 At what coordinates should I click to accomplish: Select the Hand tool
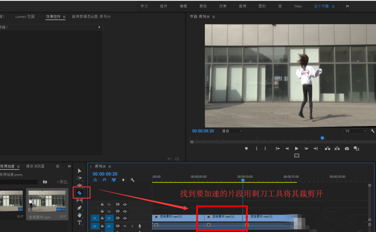click(x=79, y=216)
